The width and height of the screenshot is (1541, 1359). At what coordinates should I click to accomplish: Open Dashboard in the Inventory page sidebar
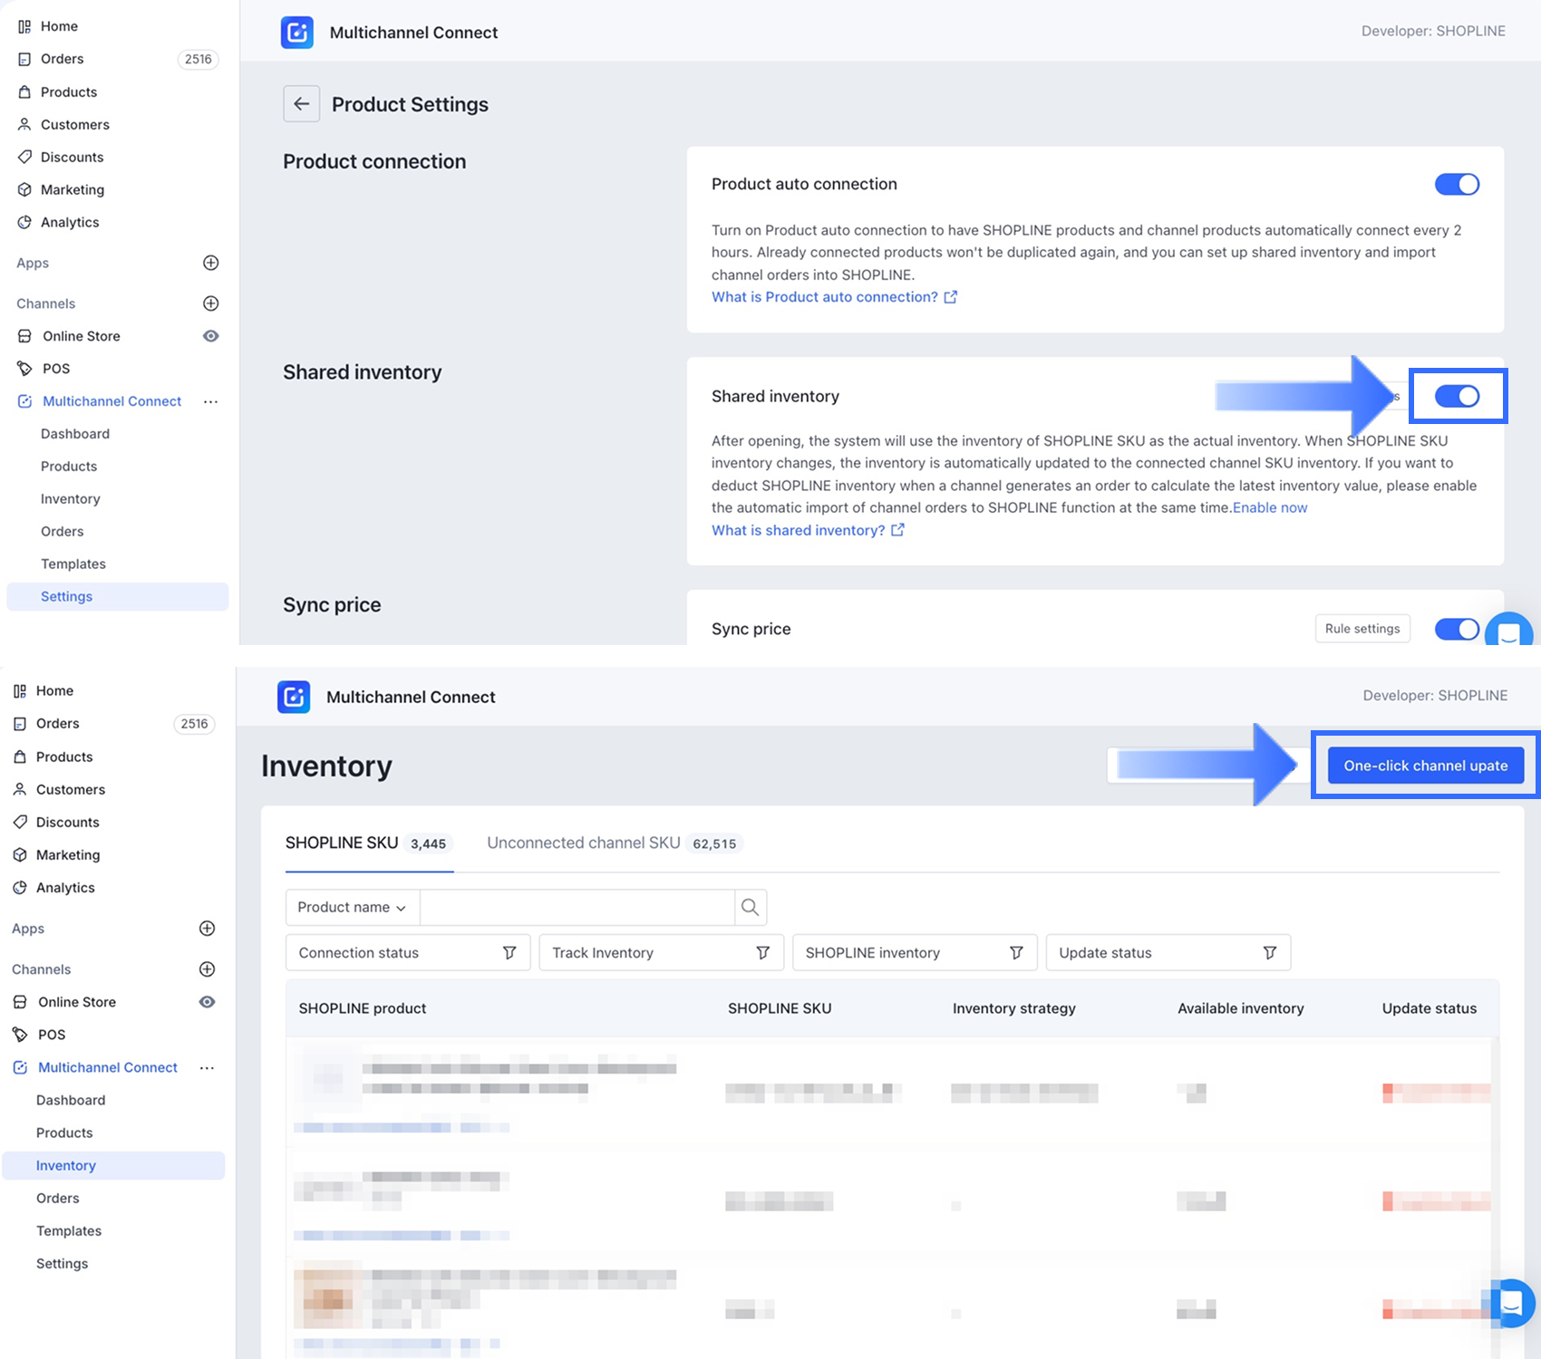click(71, 1100)
